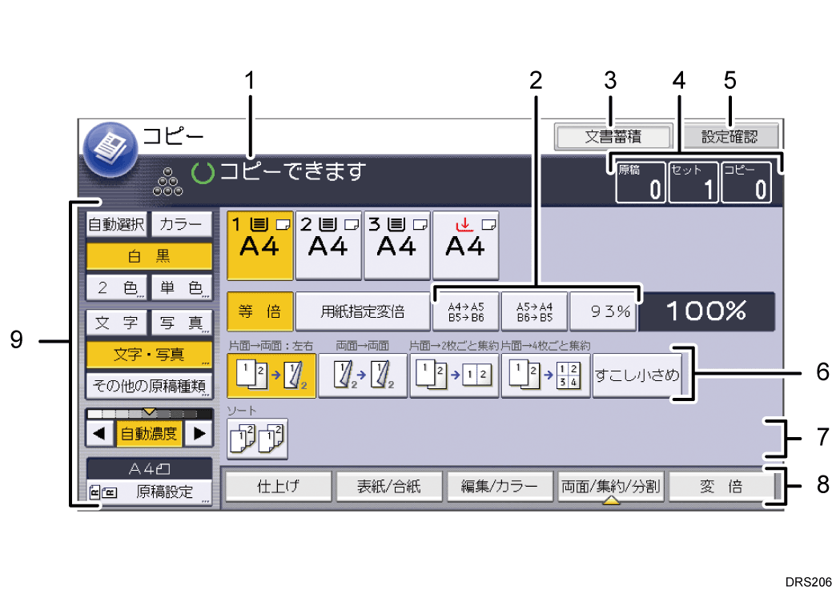836x590 pixels.
Task: Select the 93% reduction preset
Action: click(603, 311)
